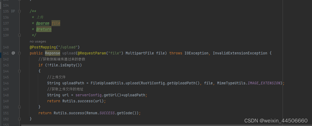Click the //上传文件 comment
The image size is (312, 126).
click(56, 77)
